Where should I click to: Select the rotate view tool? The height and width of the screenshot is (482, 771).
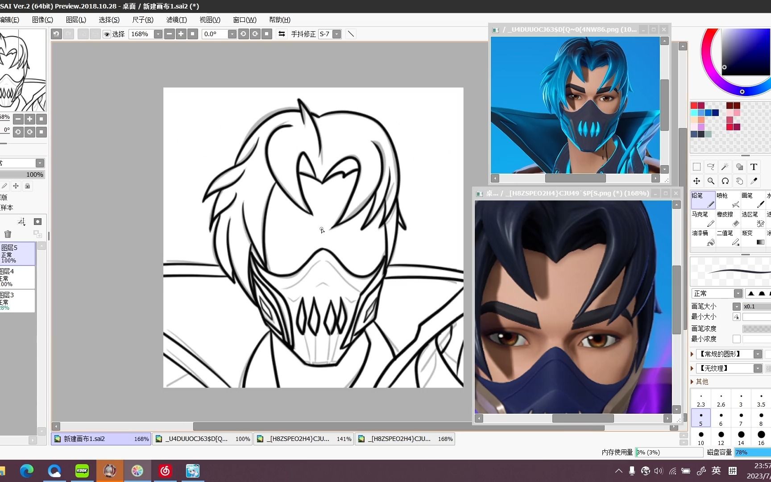pyautogui.click(x=725, y=181)
